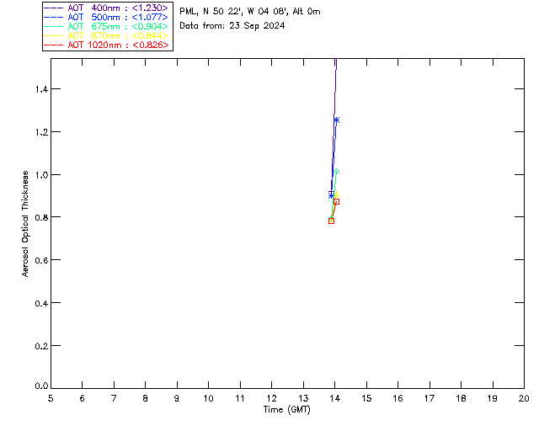Image resolution: width=539 pixels, height=431 pixels.
Task: Click y-axis tick label 0.8
Action: tap(41, 217)
